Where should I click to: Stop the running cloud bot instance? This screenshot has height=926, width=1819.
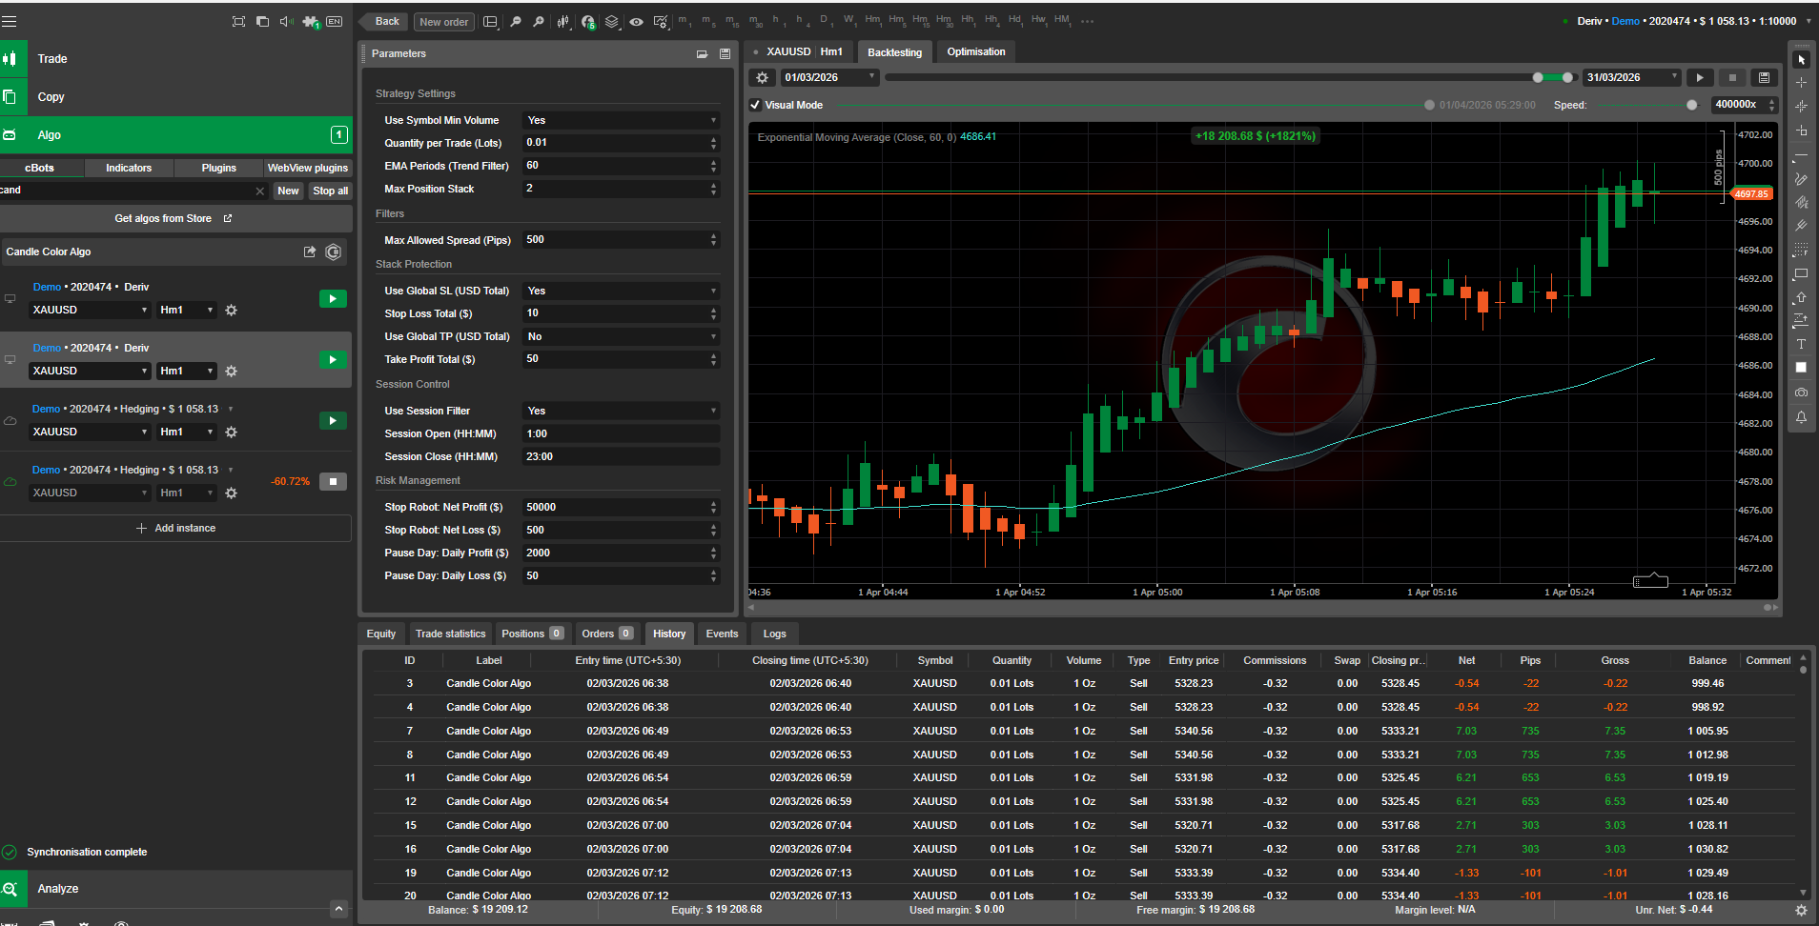coord(333,482)
